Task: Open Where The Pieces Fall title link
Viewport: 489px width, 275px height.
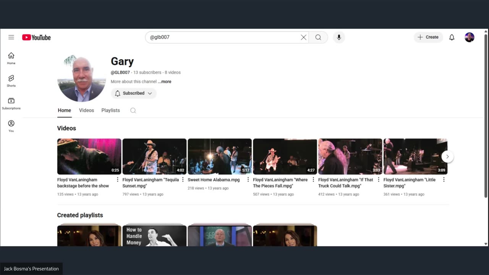Action: [280, 183]
